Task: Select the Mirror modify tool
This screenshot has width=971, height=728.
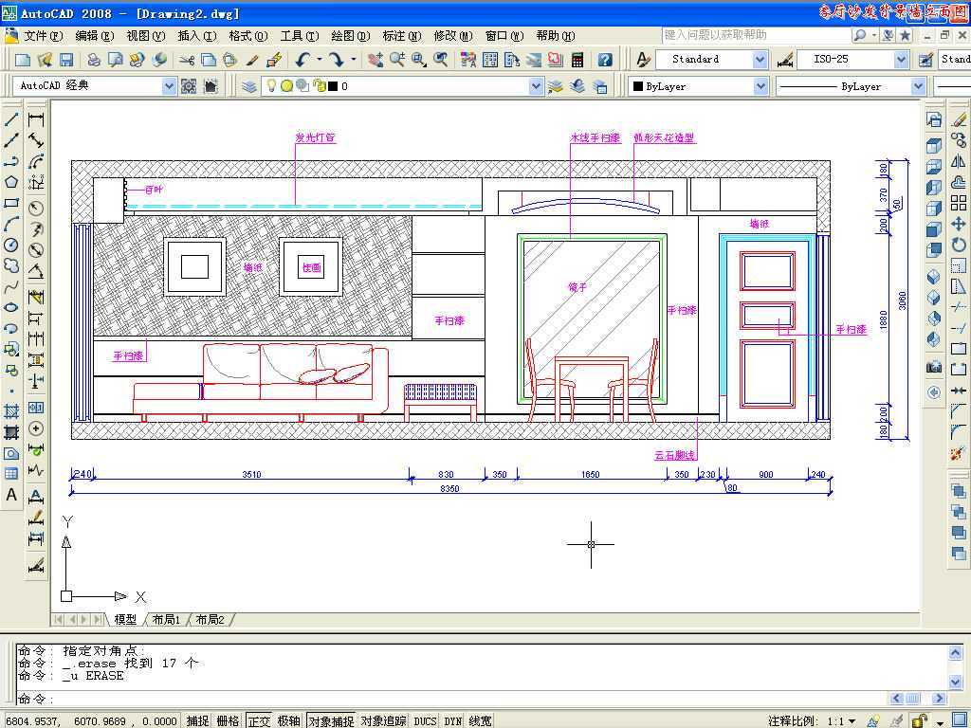Action: click(x=959, y=161)
